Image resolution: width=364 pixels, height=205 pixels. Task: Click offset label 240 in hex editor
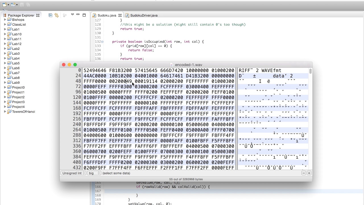coord(77,124)
